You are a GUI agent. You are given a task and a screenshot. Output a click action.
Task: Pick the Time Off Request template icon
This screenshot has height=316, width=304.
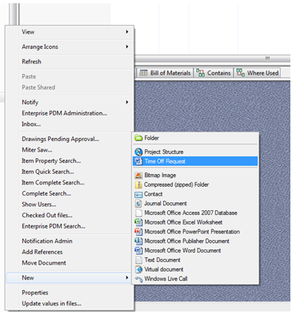pyautogui.click(x=138, y=161)
